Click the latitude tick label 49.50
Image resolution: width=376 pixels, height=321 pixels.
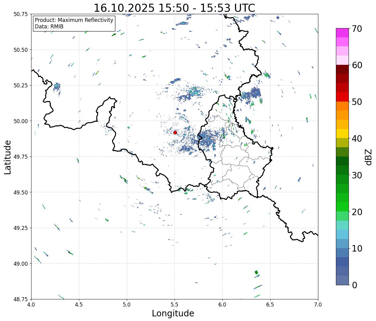(21, 192)
